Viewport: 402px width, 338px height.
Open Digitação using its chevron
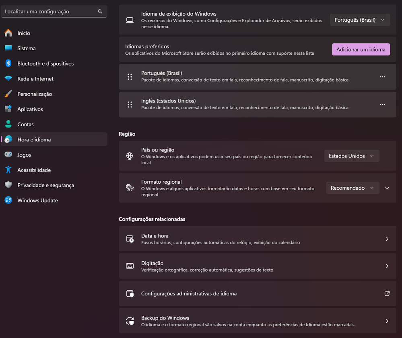tap(387, 266)
